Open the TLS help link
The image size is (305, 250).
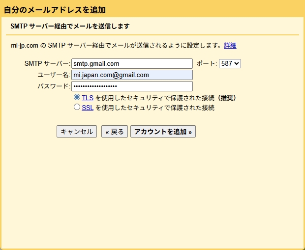point(88,98)
